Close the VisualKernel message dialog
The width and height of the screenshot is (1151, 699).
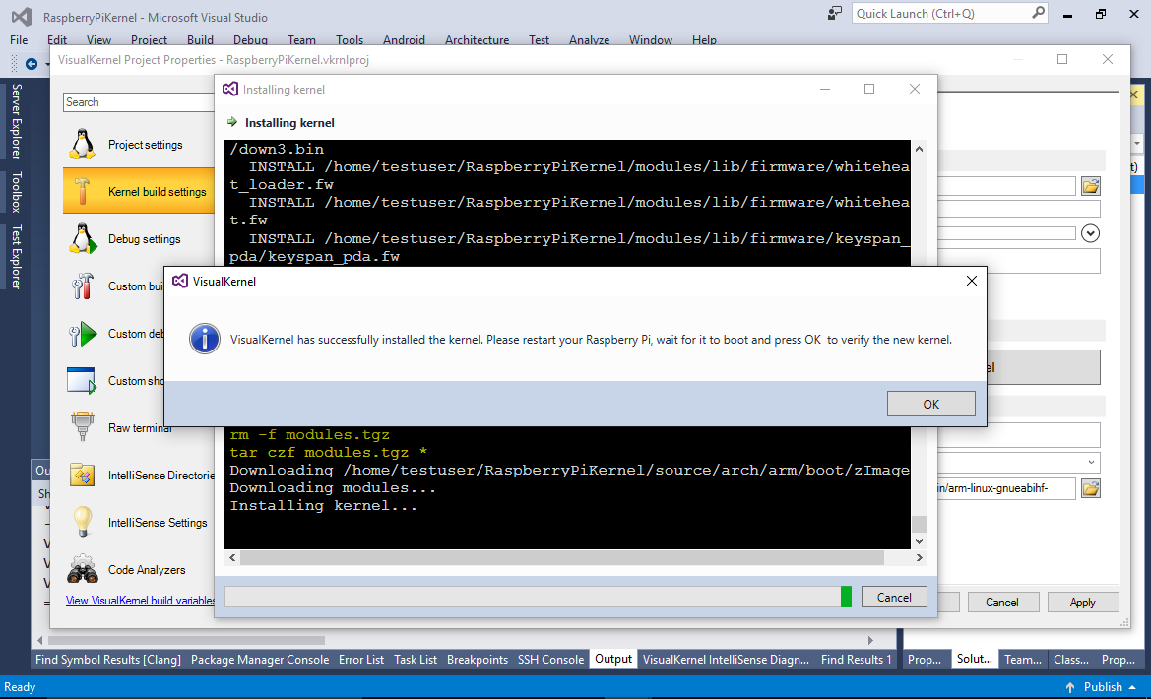tap(971, 281)
